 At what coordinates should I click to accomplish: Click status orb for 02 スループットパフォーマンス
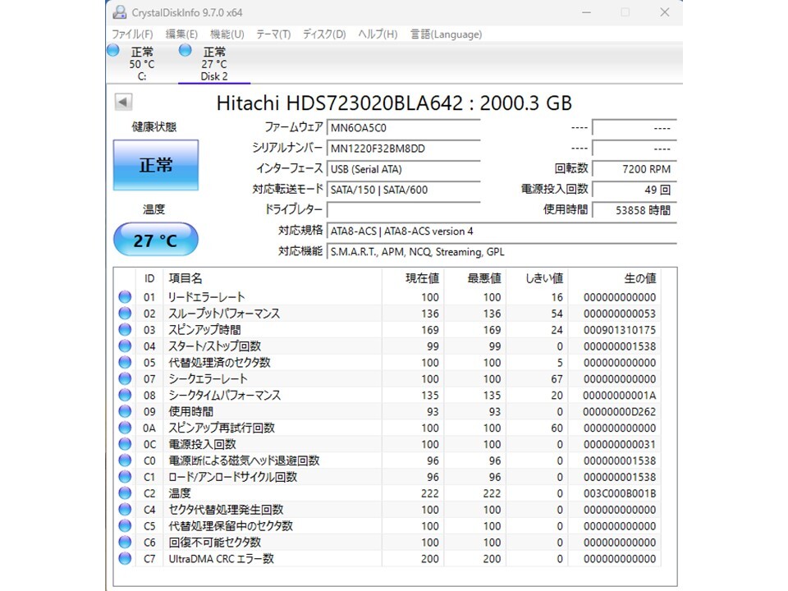[x=125, y=313]
